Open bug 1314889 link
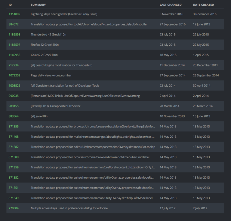The height and width of the screenshot is (221, 231). 14,14
